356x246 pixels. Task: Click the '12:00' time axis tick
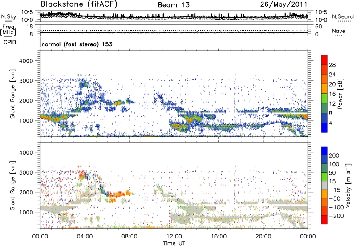click(174, 237)
